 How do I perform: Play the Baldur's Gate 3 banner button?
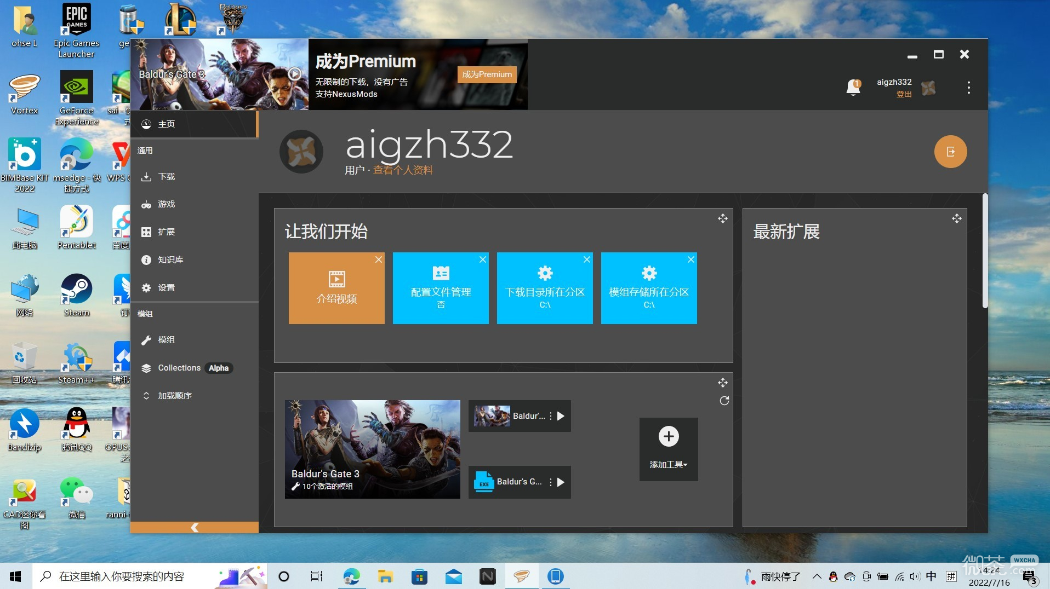click(x=294, y=73)
